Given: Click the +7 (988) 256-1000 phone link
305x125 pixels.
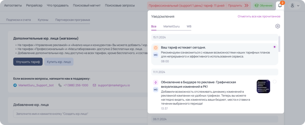Looking at the screenshot, I should pos(76,85).
